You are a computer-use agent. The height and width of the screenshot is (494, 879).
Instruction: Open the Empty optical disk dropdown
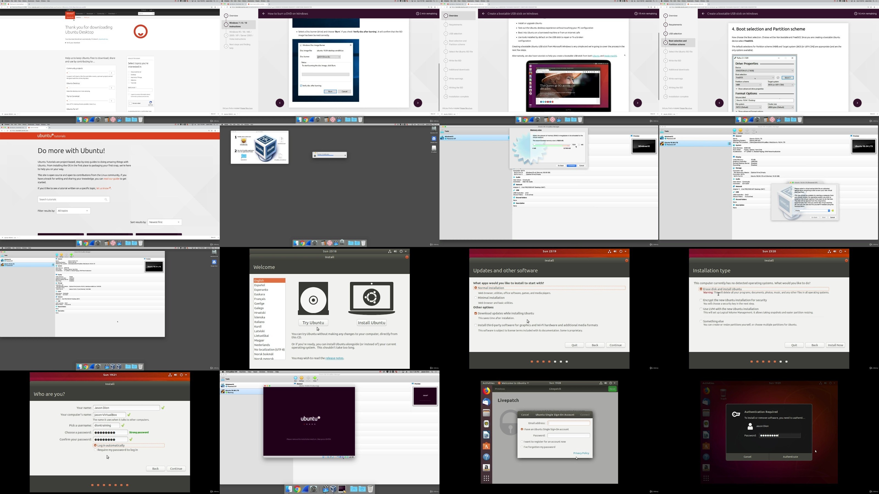(x=813, y=211)
